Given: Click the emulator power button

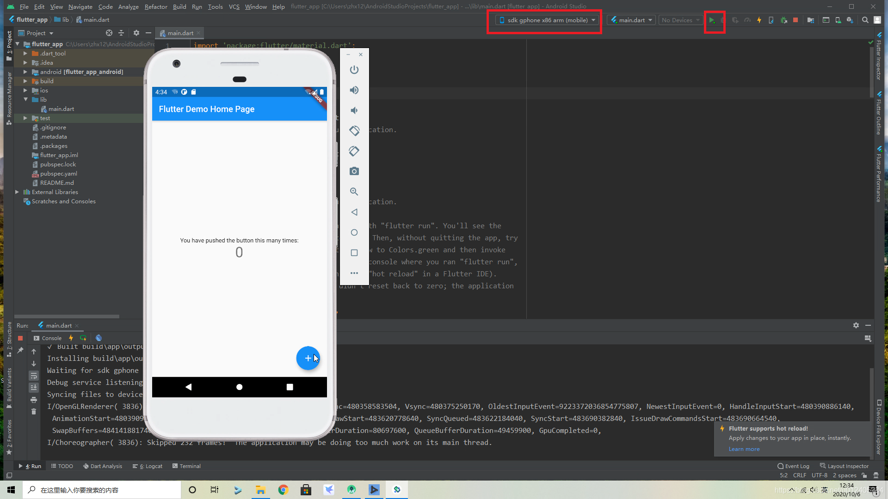Looking at the screenshot, I should [354, 70].
